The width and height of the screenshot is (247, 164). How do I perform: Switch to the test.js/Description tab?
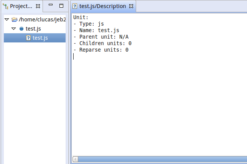[x=102, y=6]
